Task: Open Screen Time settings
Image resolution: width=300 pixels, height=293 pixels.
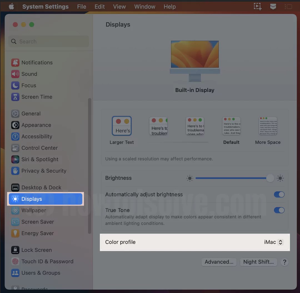Action: pyautogui.click(x=37, y=97)
